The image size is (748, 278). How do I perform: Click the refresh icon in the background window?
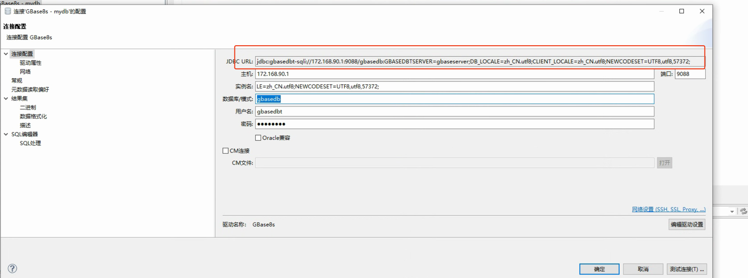click(743, 211)
